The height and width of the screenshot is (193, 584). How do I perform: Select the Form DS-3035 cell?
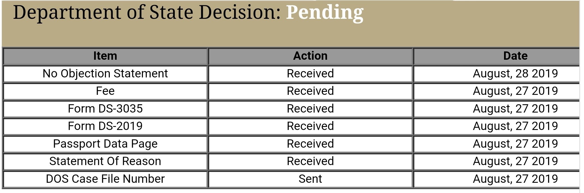point(105,109)
